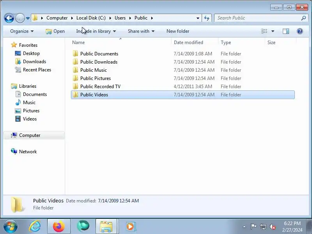The width and height of the screenshot is (312, 234).
Task: Click the large folder thumbnail in details pane
Action: [x=17, y=204]
